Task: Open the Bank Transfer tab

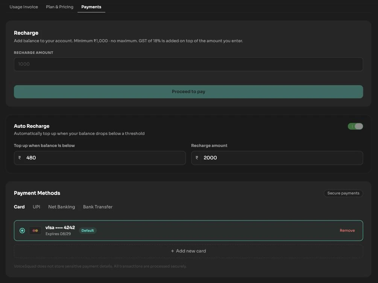Action: [x=98, y=207]
